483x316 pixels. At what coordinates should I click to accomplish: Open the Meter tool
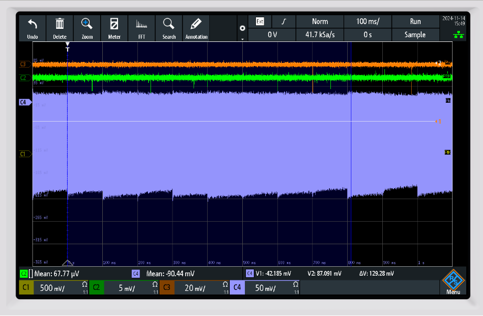(x=114, y=28)
